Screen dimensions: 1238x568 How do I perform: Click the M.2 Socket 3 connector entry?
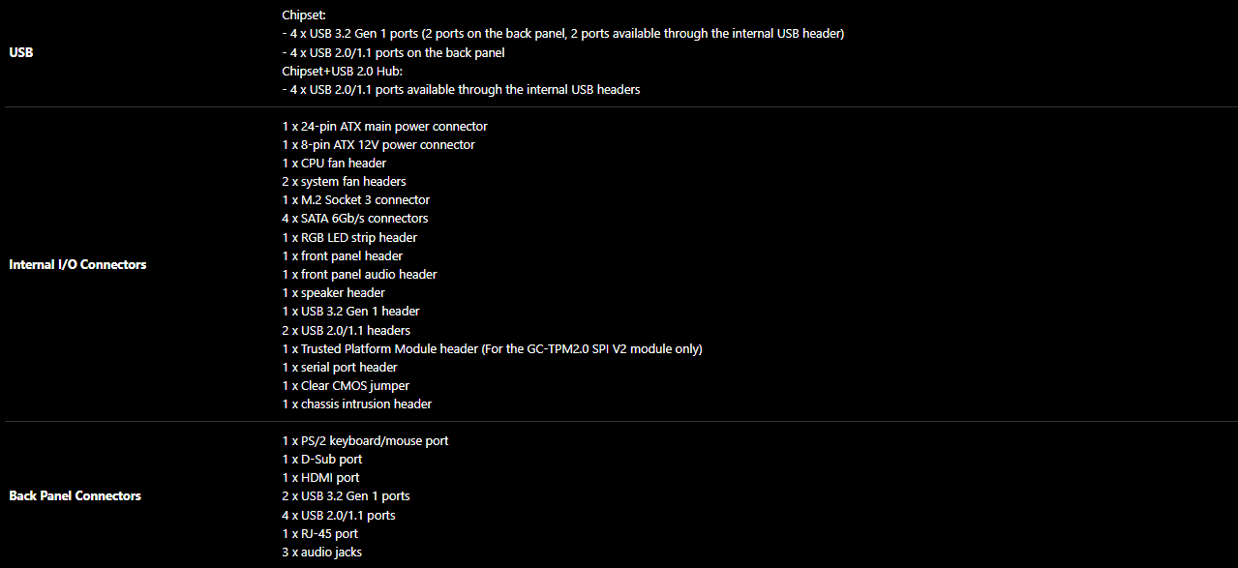click(x=355, y=200)
